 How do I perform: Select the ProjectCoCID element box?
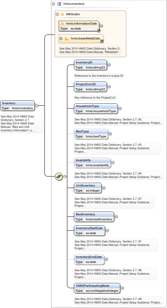tap(90, 87)
